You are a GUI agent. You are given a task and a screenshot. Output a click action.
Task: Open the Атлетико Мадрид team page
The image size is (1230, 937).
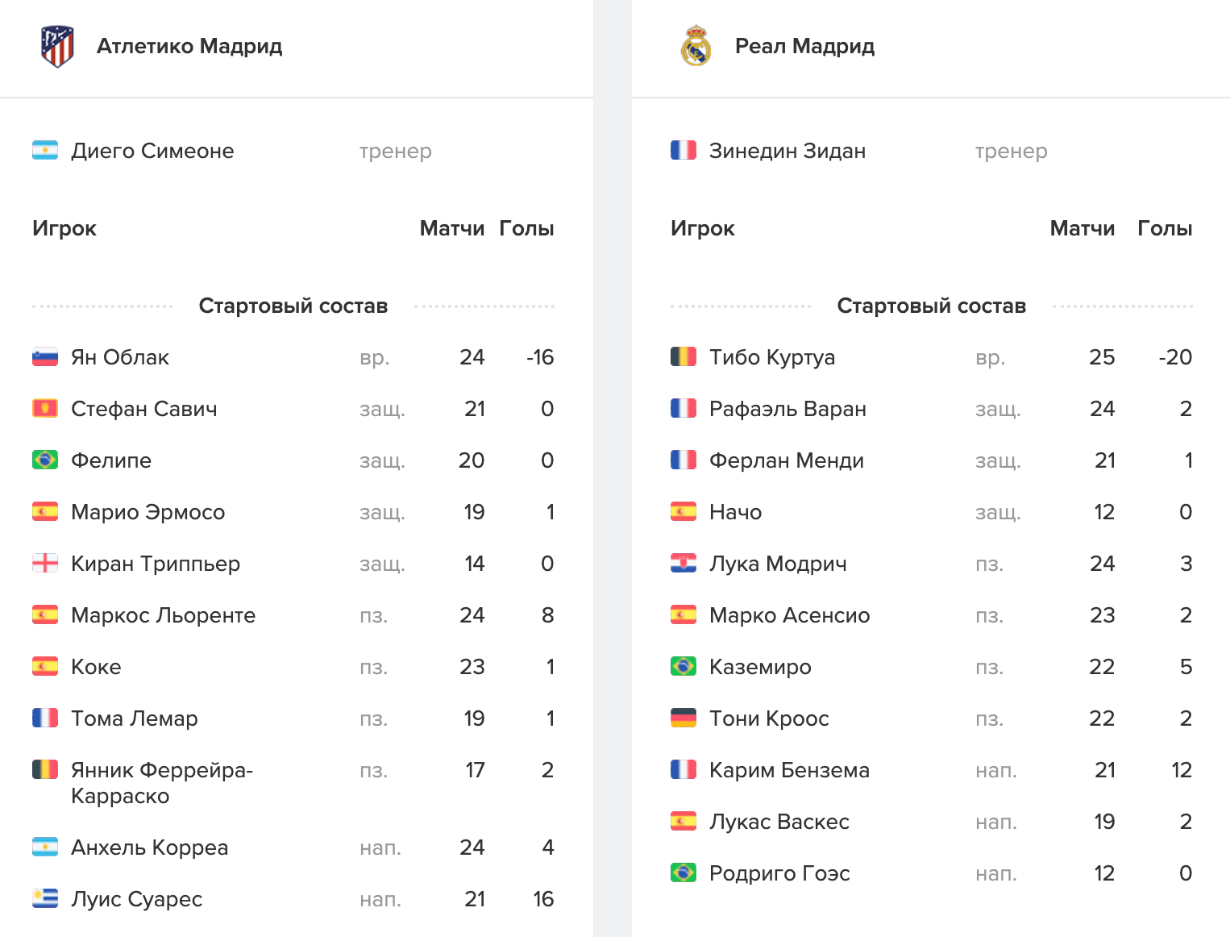189,46
